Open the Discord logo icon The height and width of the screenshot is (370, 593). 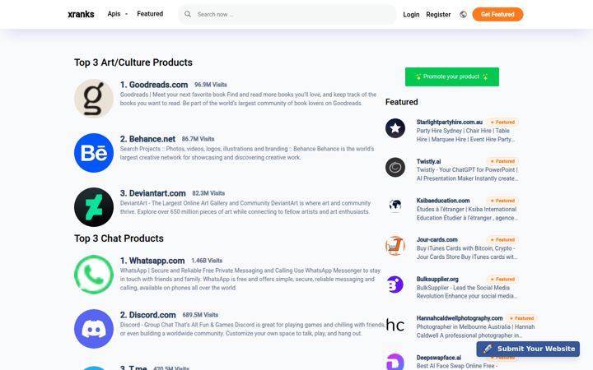tap(94, 329)
